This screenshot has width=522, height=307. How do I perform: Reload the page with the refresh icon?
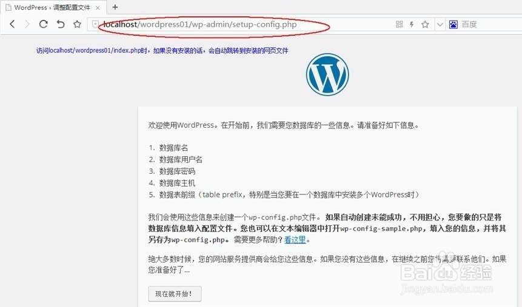point(43,24)
